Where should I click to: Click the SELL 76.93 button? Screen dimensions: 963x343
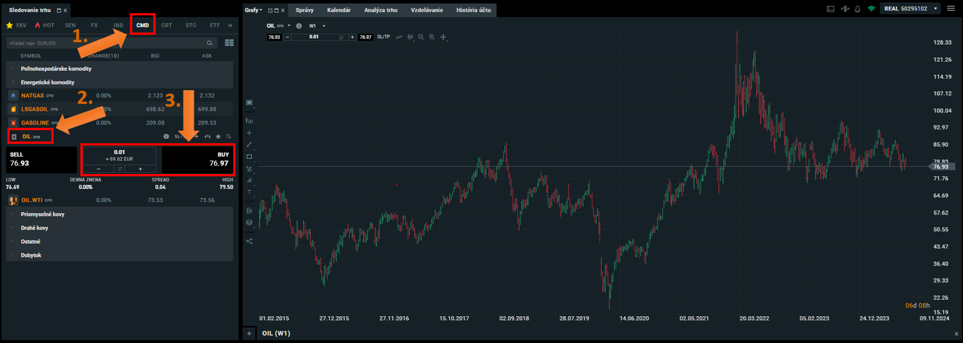41,159
